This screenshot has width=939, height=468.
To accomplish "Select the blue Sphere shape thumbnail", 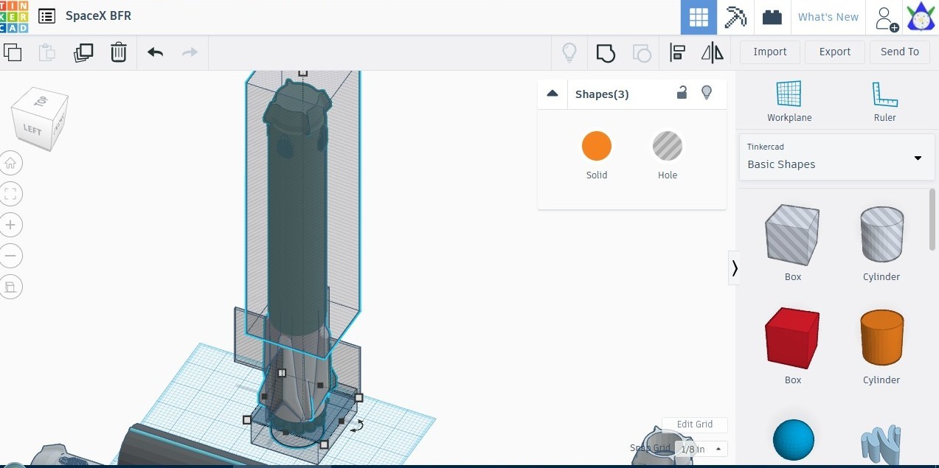I will pyautogui.click(x=793, y=439).
